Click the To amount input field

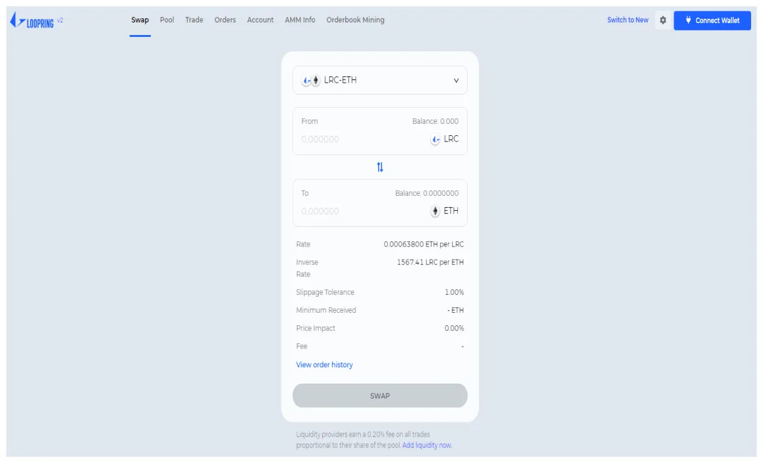356,211
